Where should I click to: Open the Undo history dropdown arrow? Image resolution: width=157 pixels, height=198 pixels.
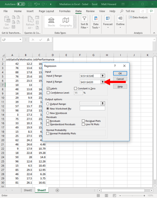tap(39, 4)
